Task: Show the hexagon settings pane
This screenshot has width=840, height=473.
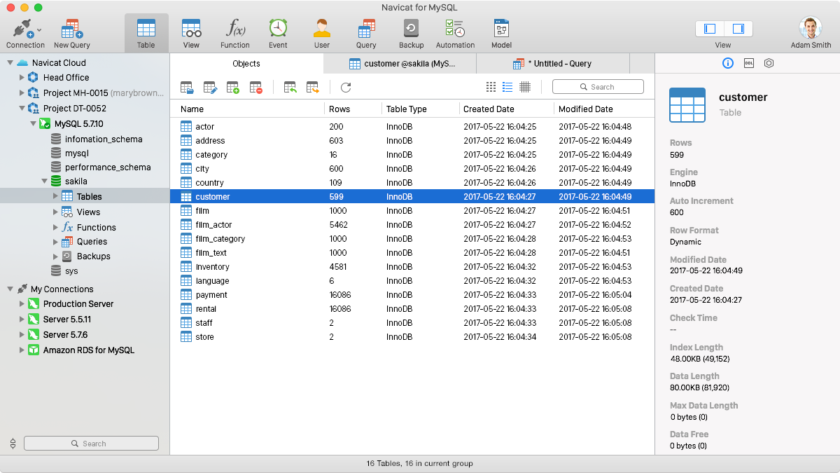Action: [769, 63]
